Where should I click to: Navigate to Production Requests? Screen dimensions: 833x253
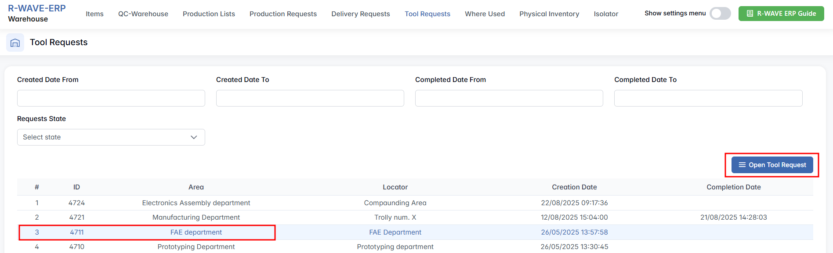[283, 14]
